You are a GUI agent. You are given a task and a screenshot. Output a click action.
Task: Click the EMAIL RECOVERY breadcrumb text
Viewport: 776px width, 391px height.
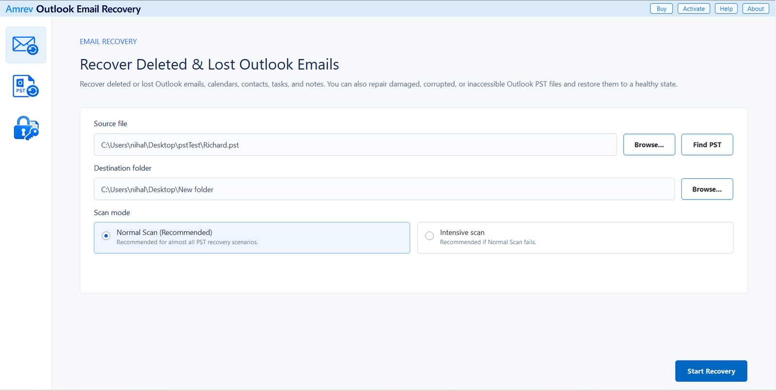[108, 42]
